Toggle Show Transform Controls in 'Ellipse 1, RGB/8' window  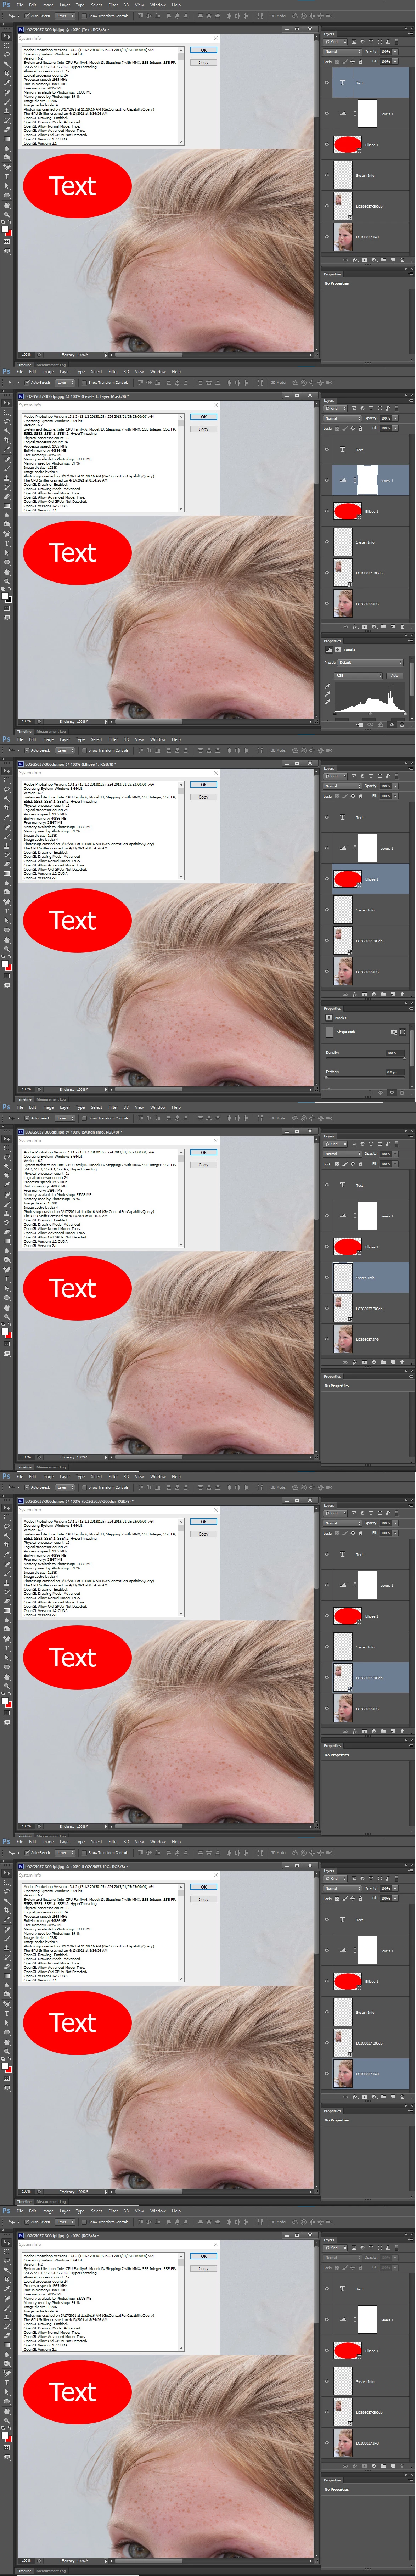(x=84, y=751)
